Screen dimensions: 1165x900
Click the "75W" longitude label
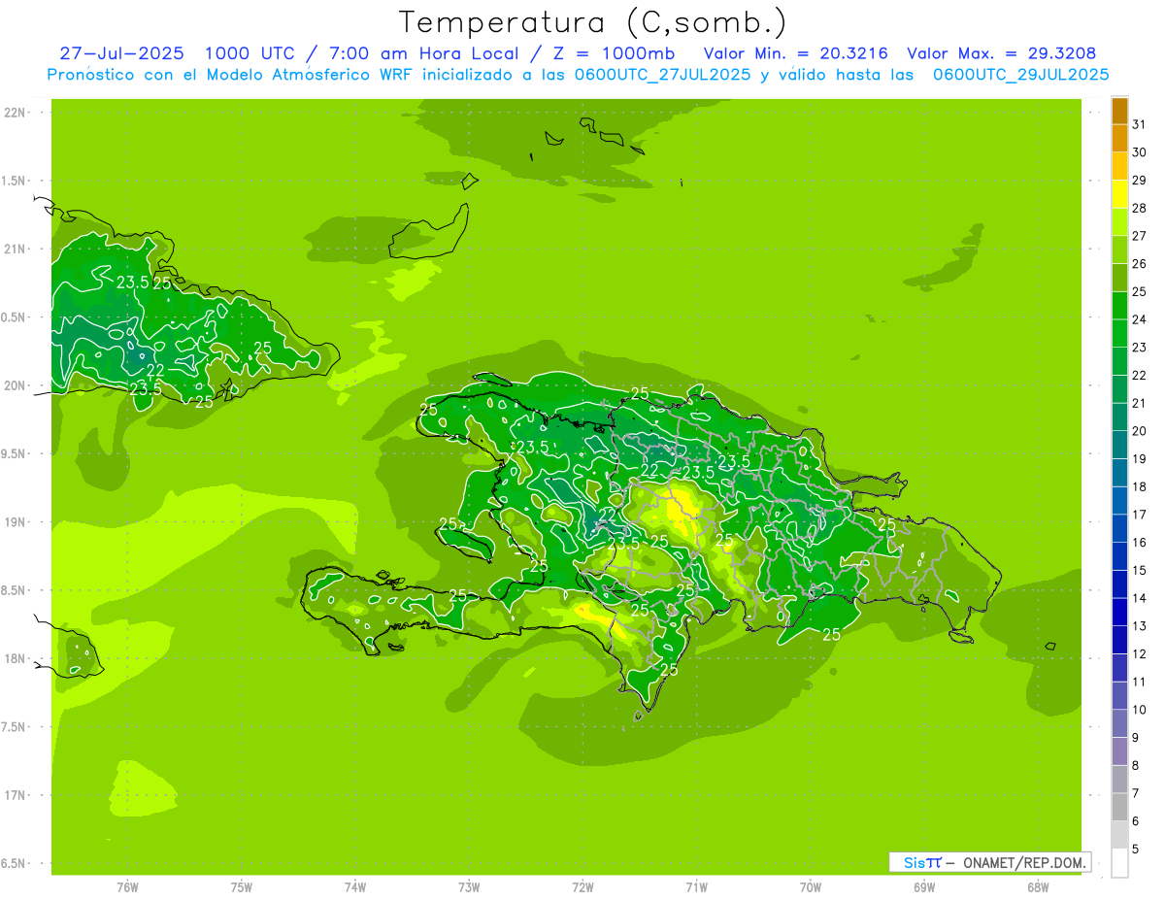[x=242, y=886]
